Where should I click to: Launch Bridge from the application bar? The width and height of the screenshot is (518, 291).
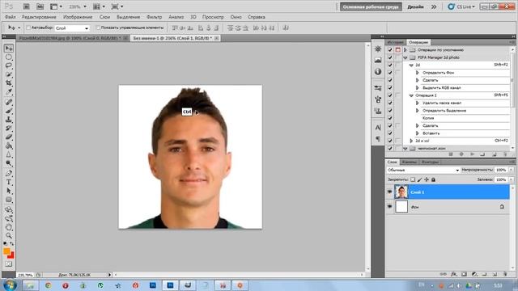coord(27,6)
